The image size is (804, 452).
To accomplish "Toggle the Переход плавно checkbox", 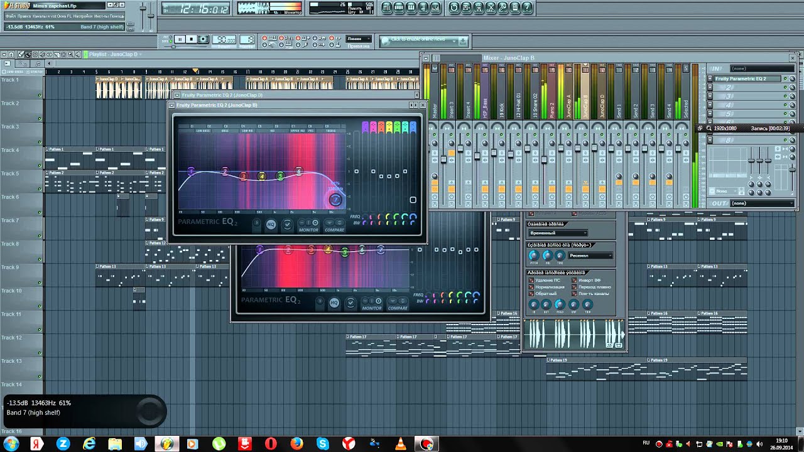I will coord(575,287).
